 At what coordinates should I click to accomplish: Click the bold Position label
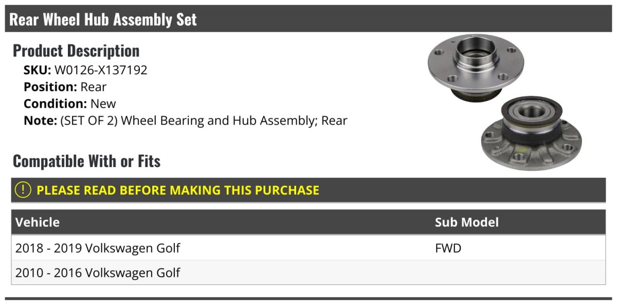pos(50,87)
